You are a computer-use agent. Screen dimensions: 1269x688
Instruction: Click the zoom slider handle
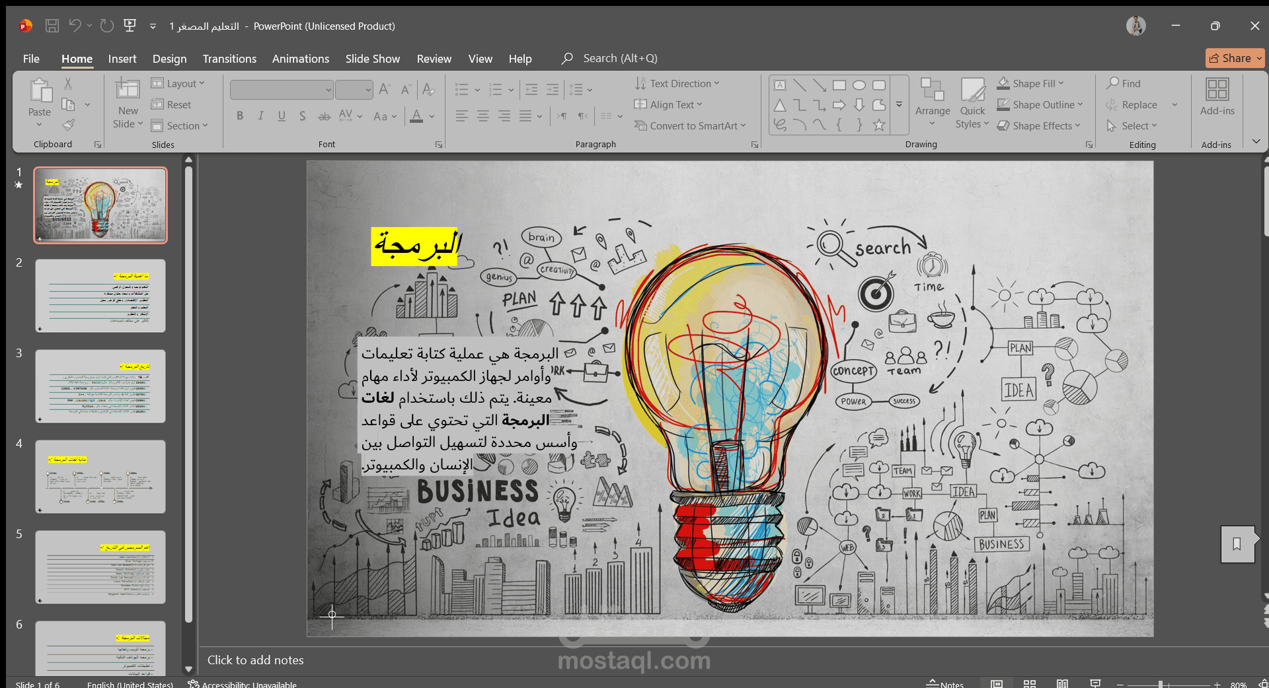1161,684
